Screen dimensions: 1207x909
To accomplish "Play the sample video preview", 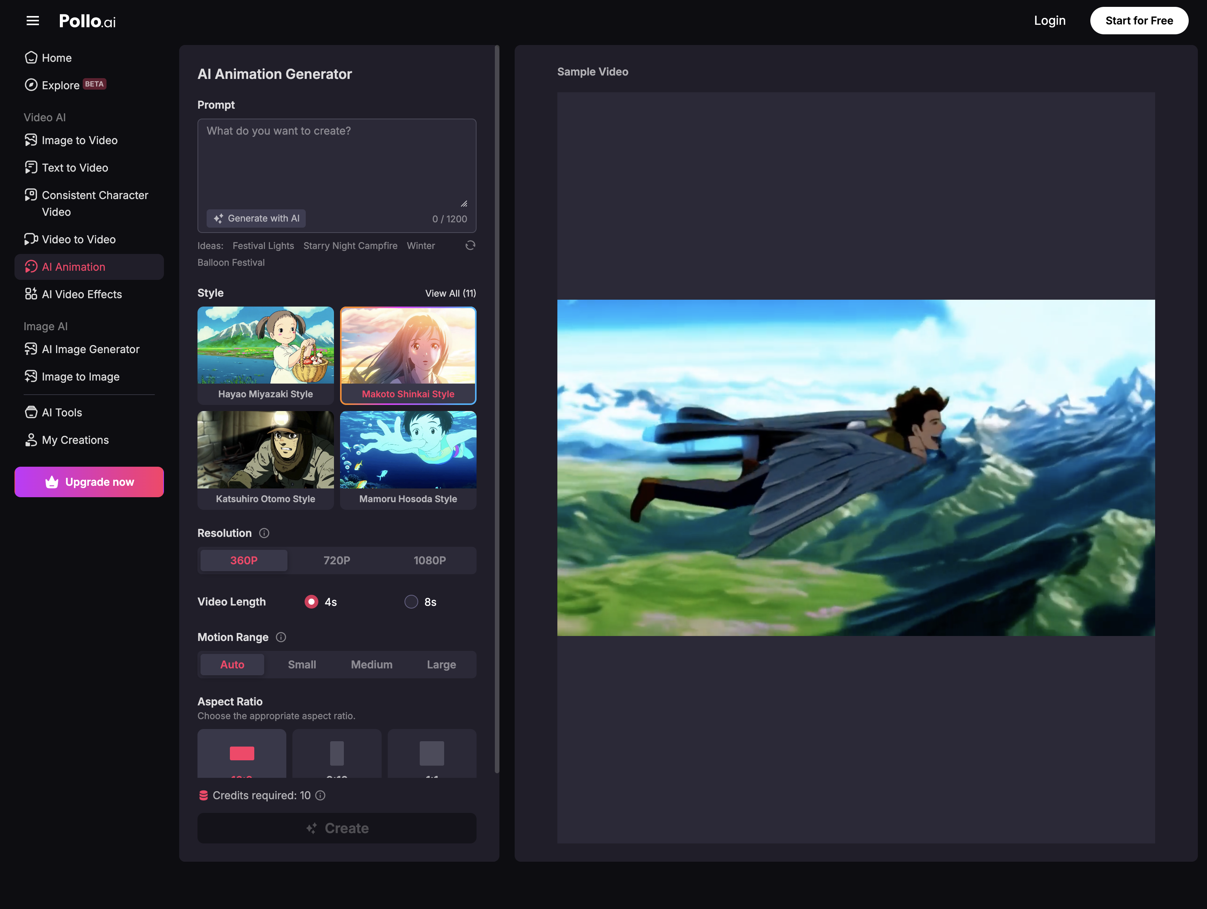I will tap(855, 467).
